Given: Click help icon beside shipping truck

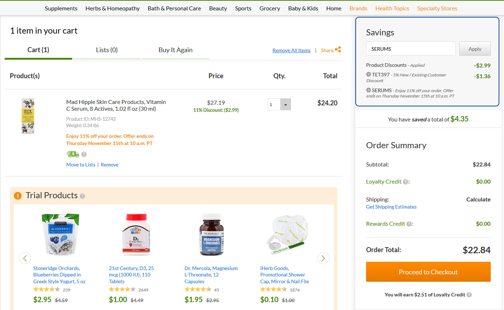Looking at the screenshot, I should 84,154.
